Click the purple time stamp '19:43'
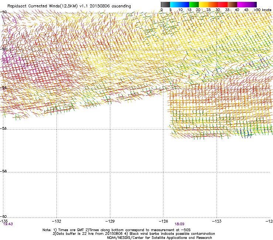The image size is (273, 240). click(8, 224)
